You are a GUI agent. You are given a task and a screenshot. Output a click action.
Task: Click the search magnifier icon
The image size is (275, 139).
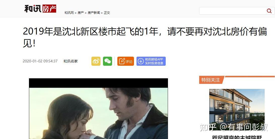tap(269, 11)
